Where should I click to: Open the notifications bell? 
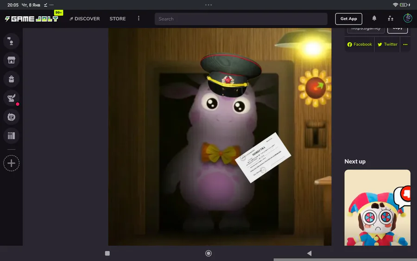point(374,18)
